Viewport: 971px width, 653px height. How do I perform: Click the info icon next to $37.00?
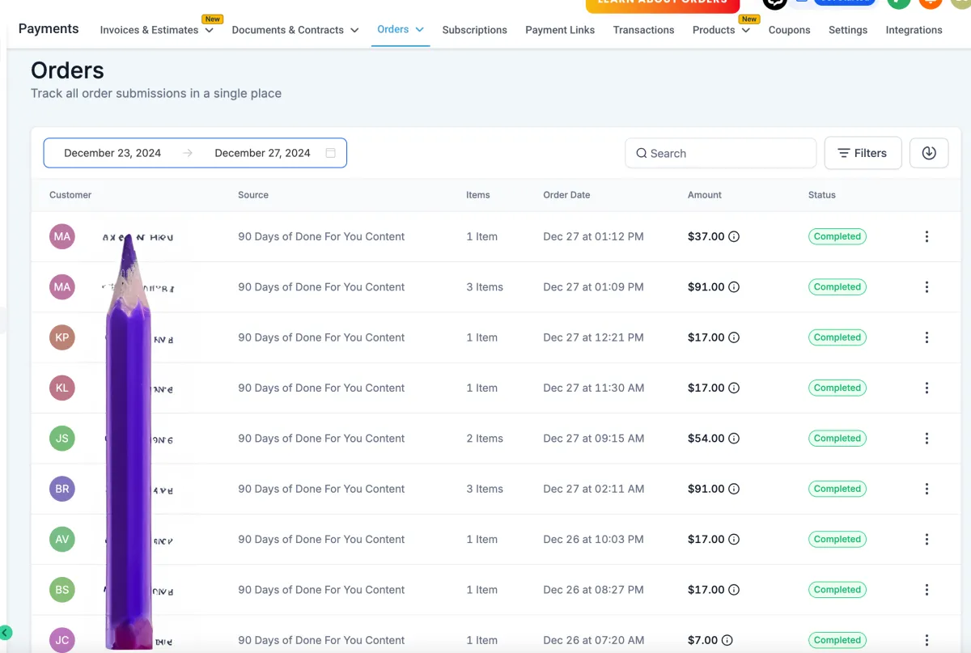pyautogui.click(x=734, y=237)
